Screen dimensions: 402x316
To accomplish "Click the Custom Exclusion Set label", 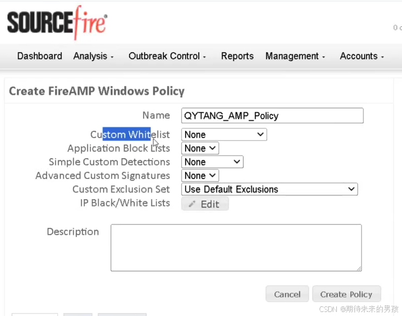I will 121,189.
